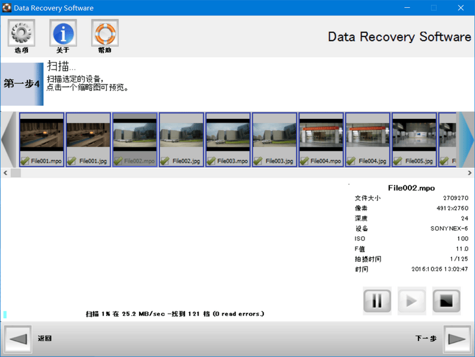This screenshot has height=357, width=475.
Task: Open the 选项 options gear icon
Action: (x=21, y=33)
